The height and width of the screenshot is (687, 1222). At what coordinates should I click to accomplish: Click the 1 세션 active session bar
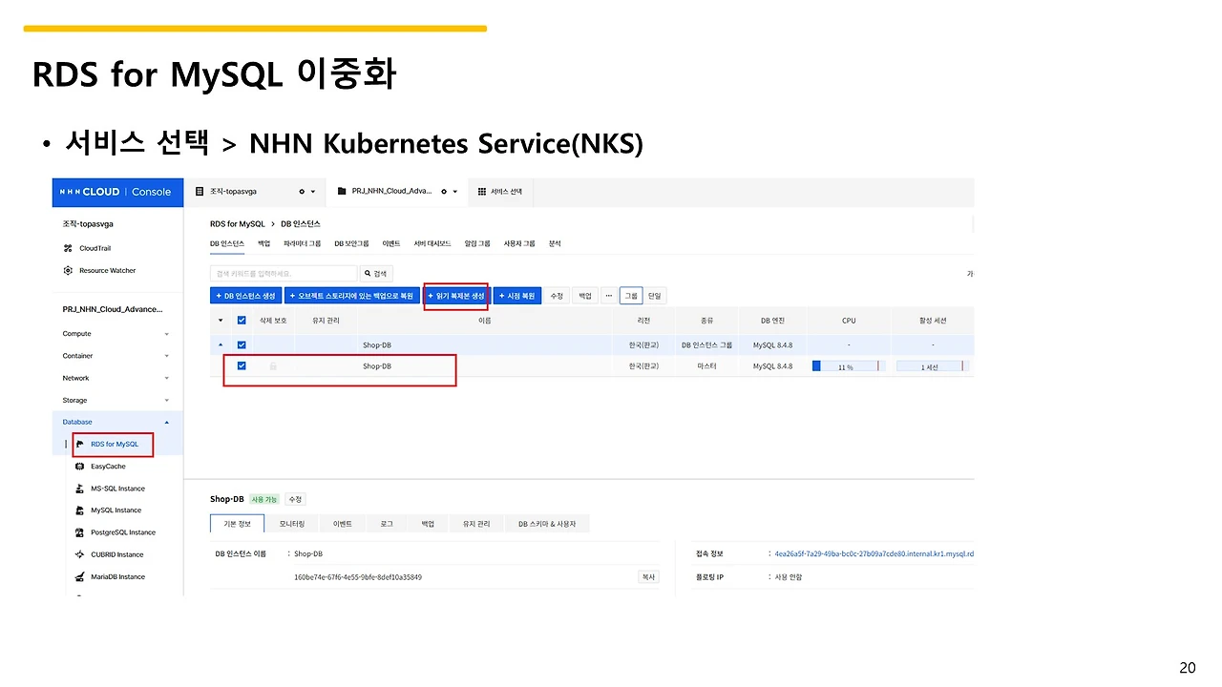tap(931, 365)
